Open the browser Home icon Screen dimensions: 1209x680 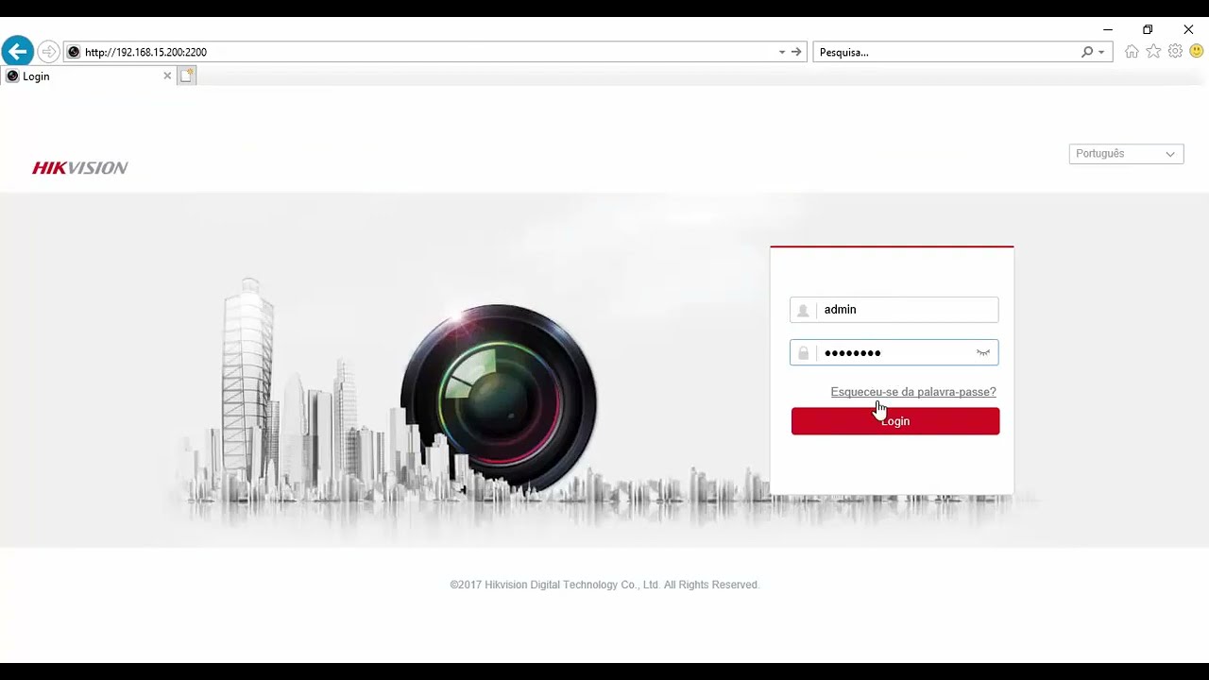pos(1132,52)
